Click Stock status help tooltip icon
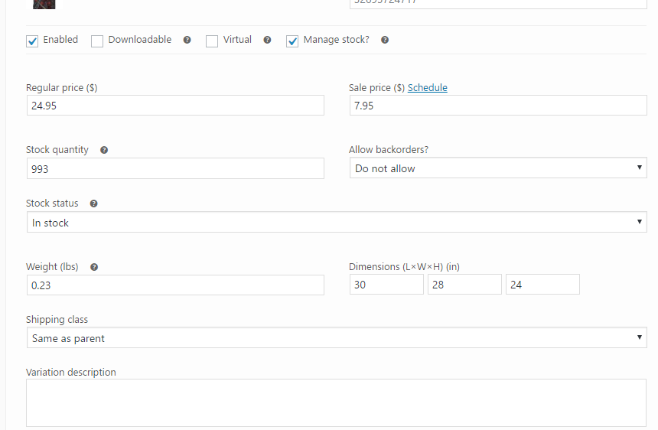The width and height of the screenshot is (658, 430). 94,204
